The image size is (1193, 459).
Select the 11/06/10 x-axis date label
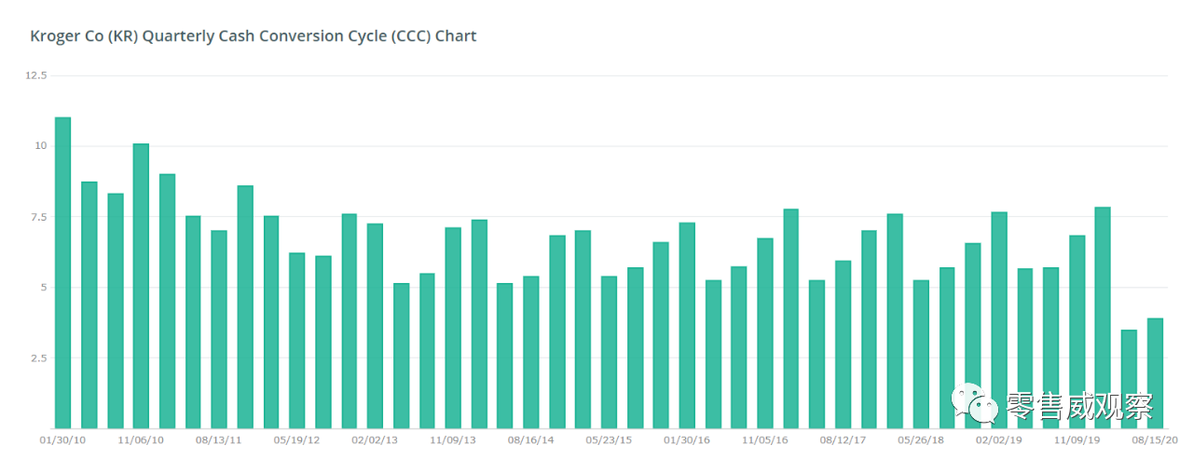click(141, 439)
